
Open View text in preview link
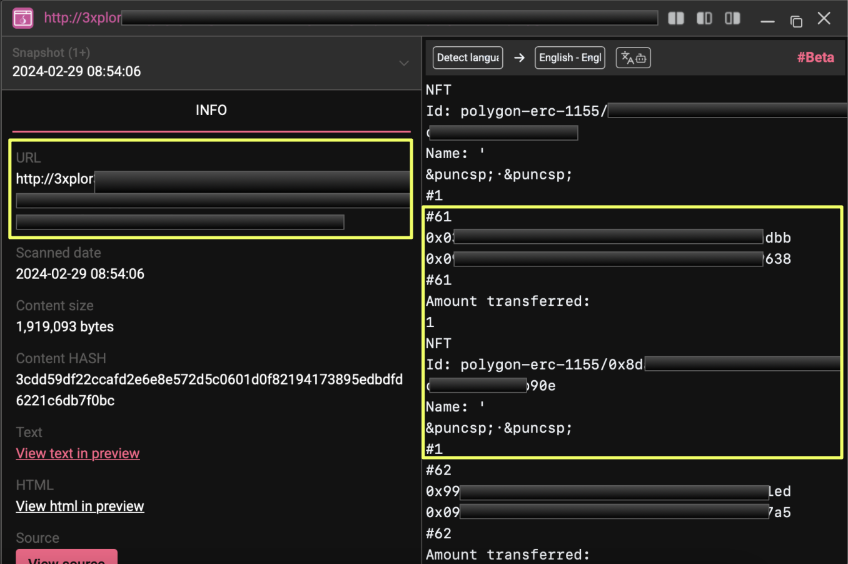pyautogui.click(x=78, y=453)
